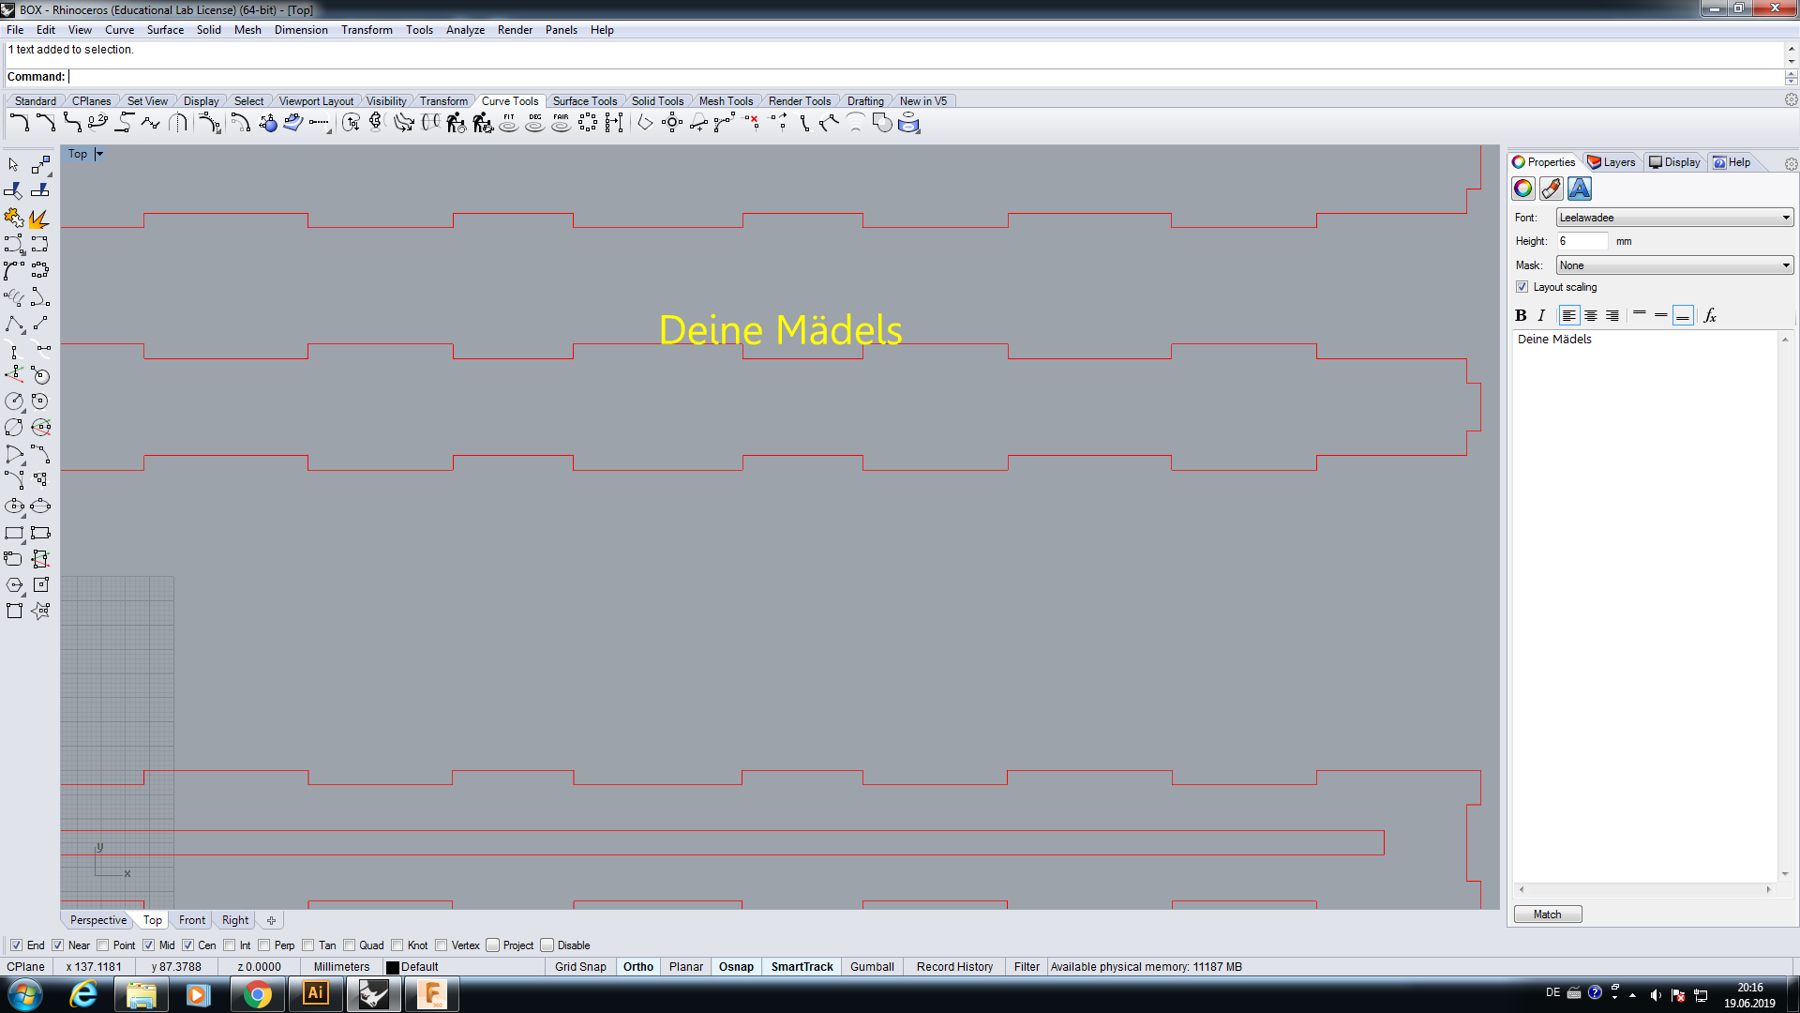
Task: Toggle the Quad osnap checkbox
Action: click(x=350, y=945)
